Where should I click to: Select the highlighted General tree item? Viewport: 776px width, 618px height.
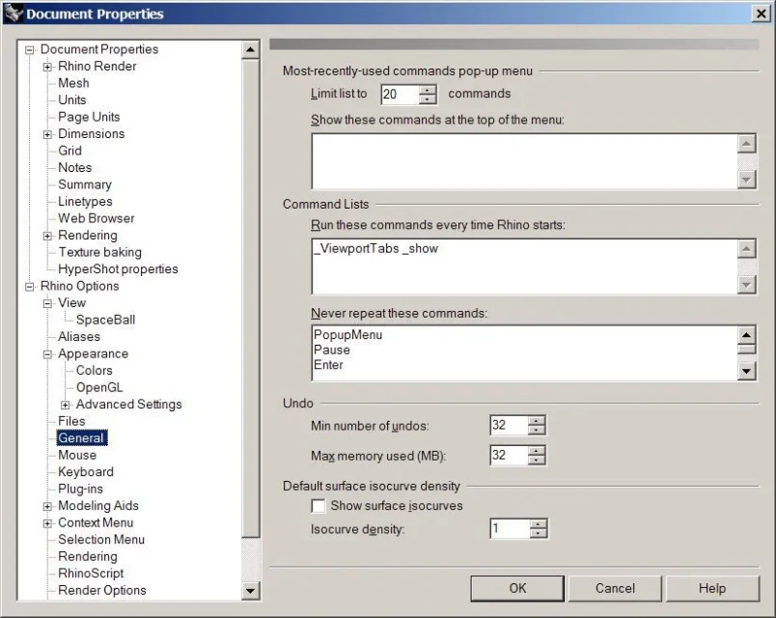click(x=81, y=437)
